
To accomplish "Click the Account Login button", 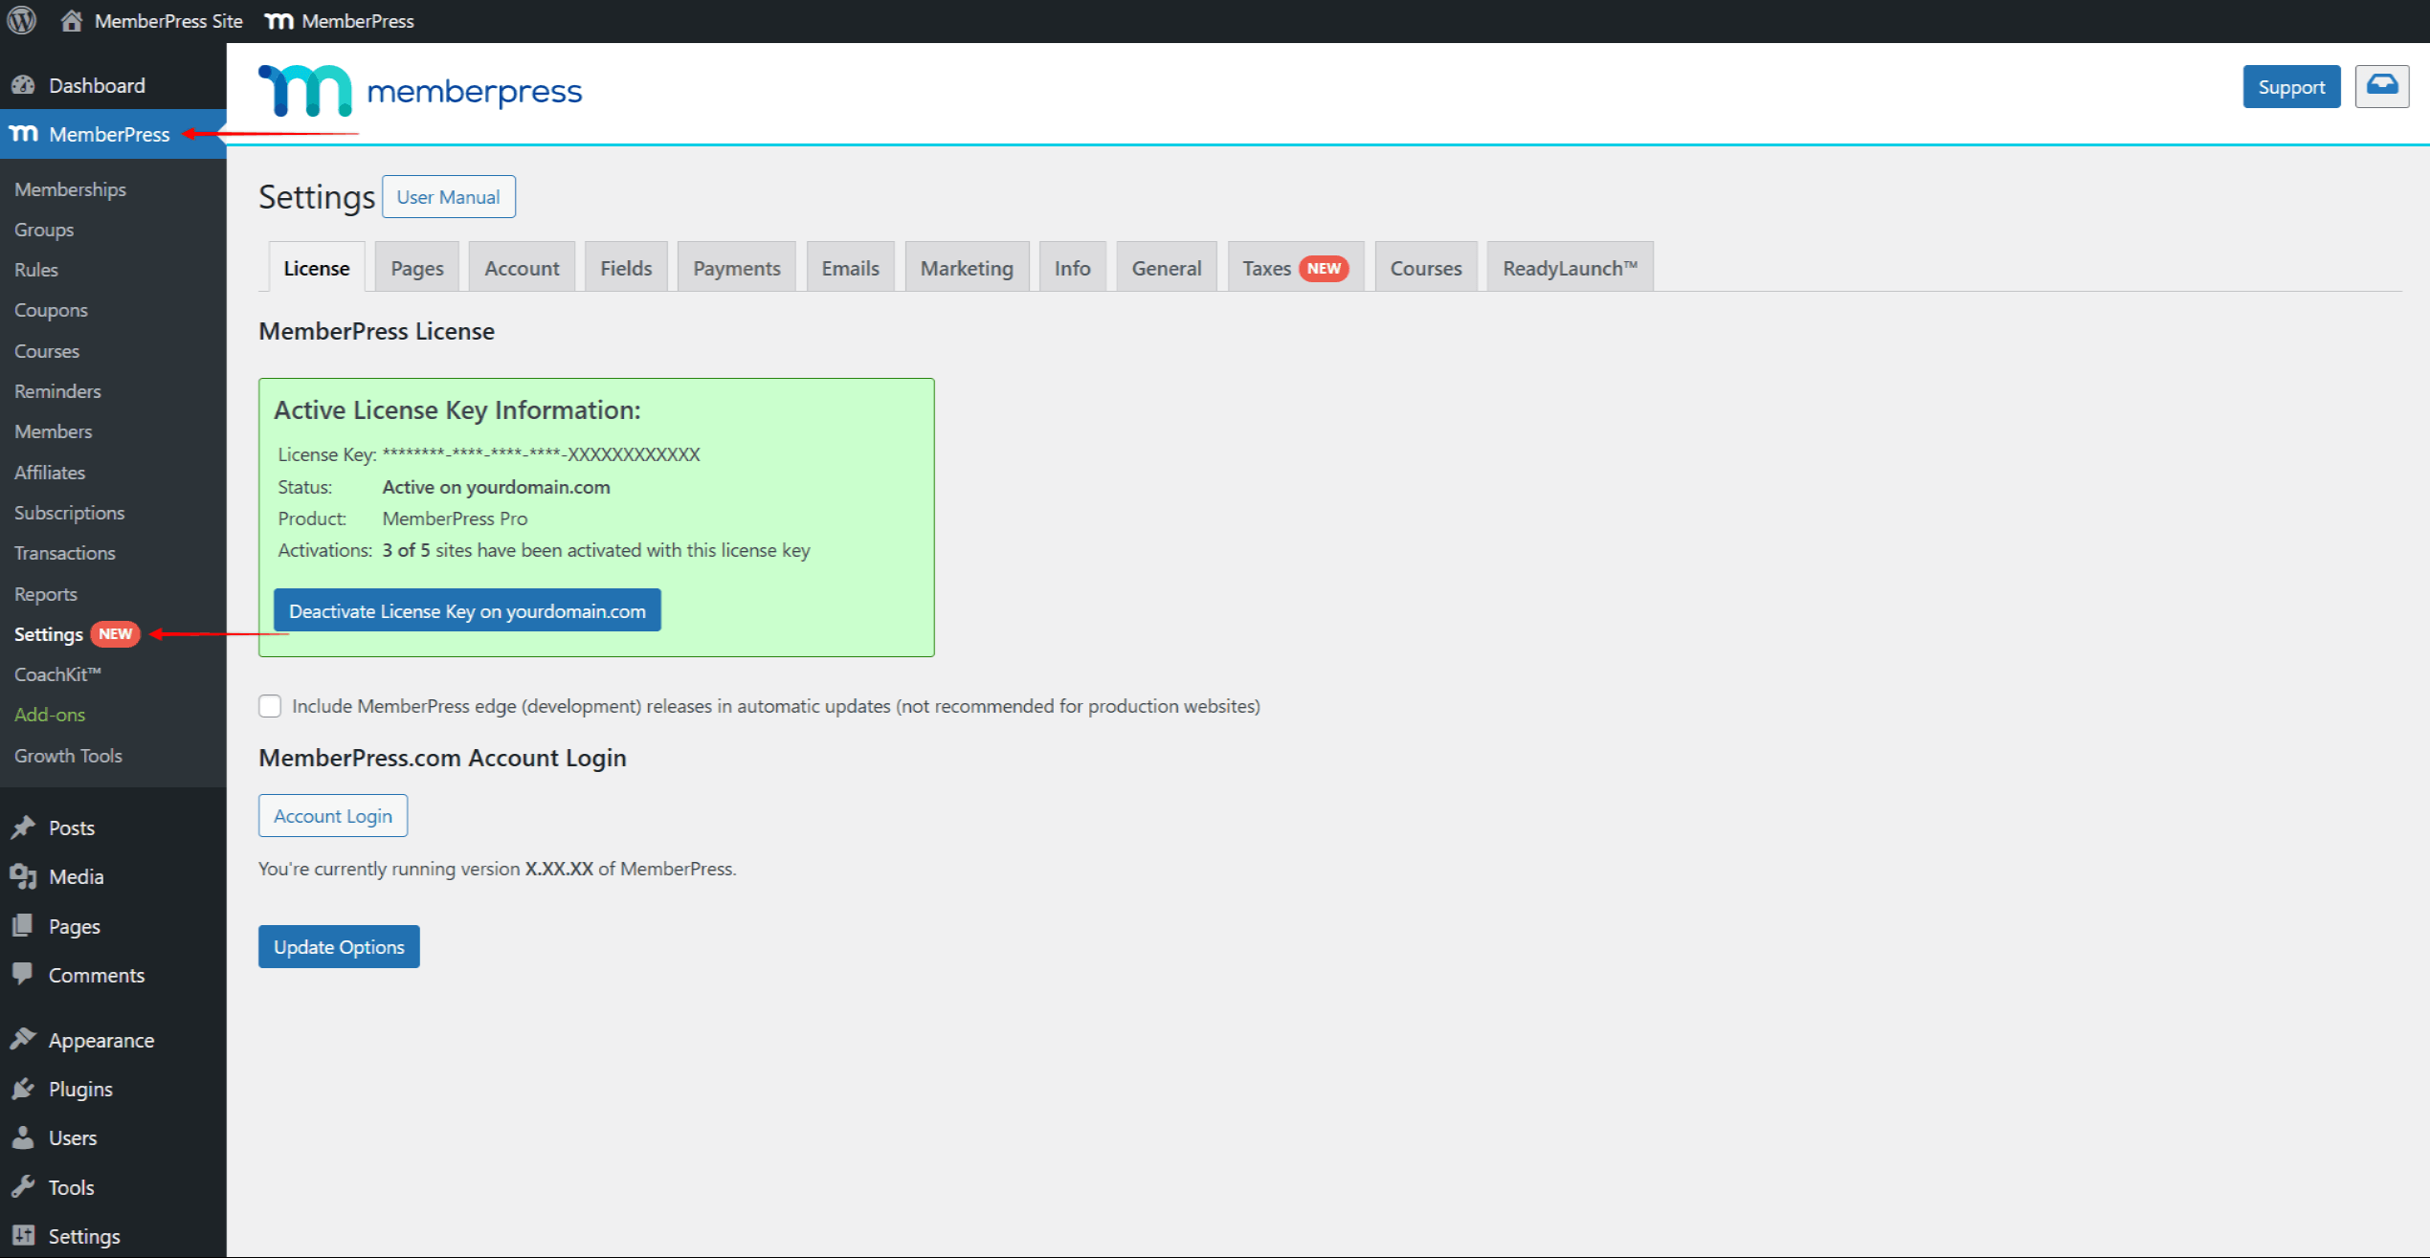I will coord(333,815).
